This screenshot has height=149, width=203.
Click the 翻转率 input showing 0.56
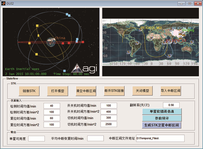(x=171, y=105)
